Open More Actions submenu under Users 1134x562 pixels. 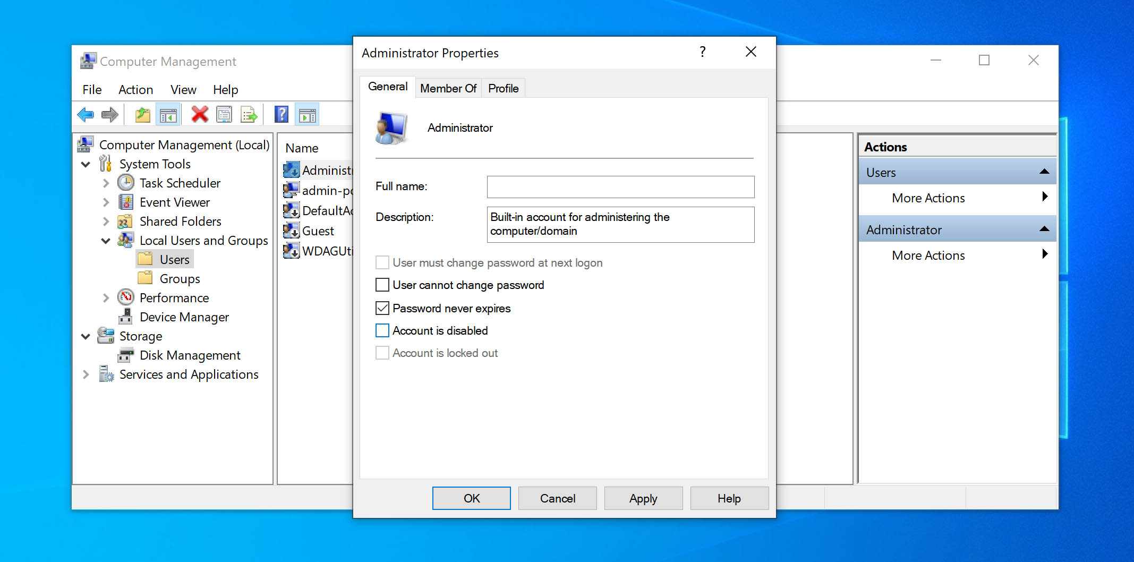point(957,198)
